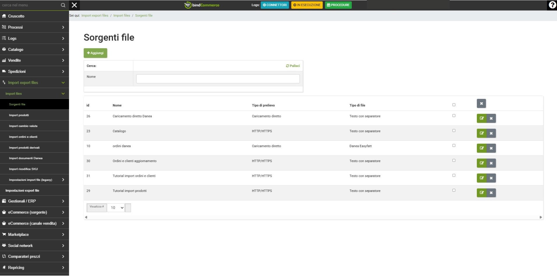Delete the Caricamento diretto Danea row
This screenshot has width=557, height=276.
491,118
